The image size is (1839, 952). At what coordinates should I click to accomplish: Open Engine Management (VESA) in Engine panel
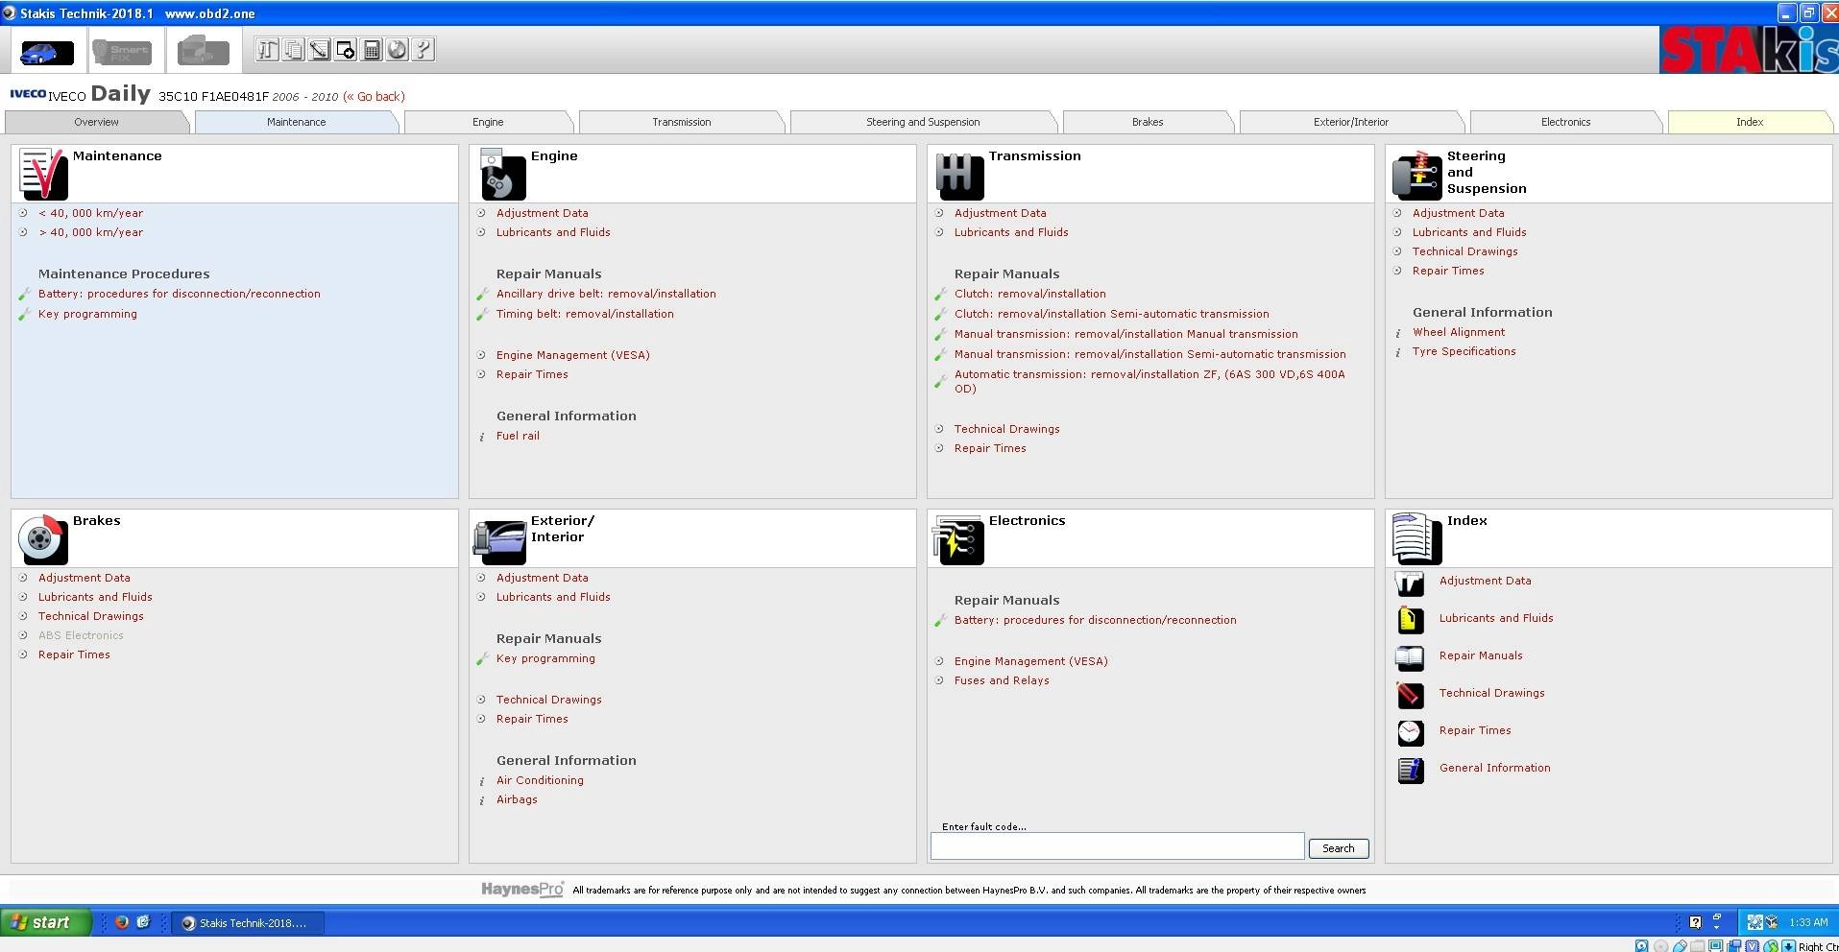click(572, 355)
